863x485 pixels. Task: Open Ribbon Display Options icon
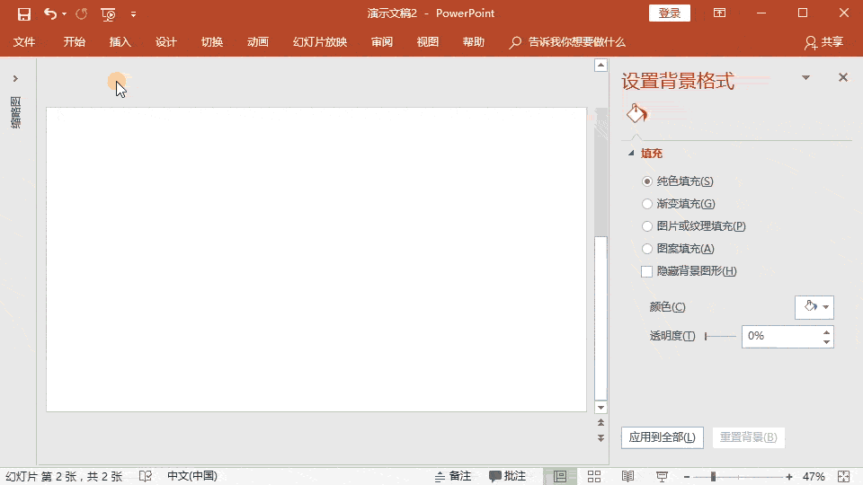tap(719, 13)
